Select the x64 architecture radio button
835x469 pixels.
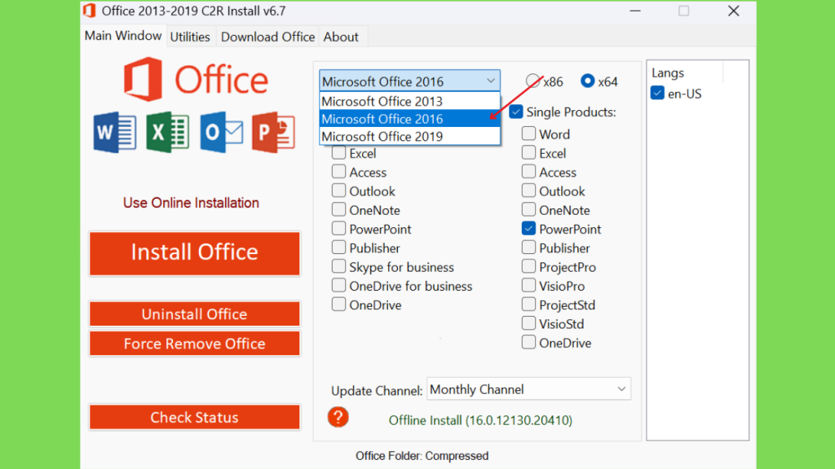(587, 81)
